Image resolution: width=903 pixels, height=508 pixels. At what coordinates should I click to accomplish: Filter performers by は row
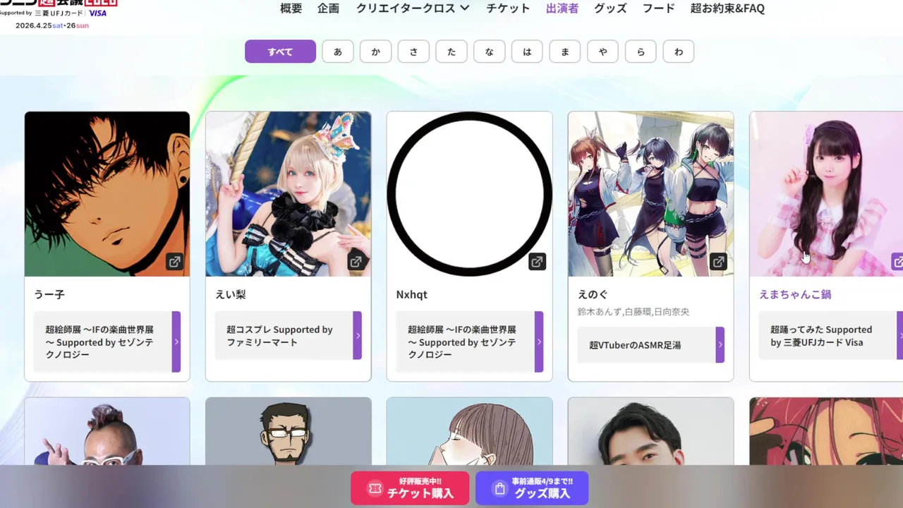click(x=527, y=52)
